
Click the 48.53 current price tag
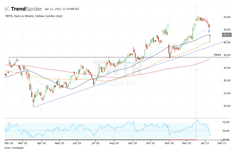coord(226,35)
